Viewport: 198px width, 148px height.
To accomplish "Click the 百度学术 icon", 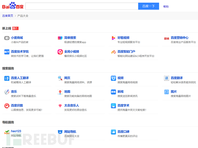I will tap(113, 106).
